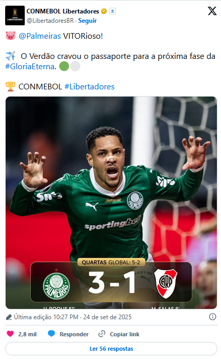Open Ler 56 respostas button

click(111, 349)
